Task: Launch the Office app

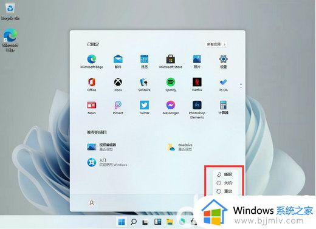Action: tap(92, 84)
